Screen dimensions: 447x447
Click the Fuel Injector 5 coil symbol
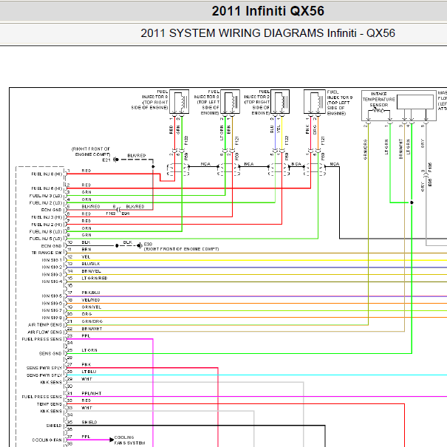coord(315,102)
